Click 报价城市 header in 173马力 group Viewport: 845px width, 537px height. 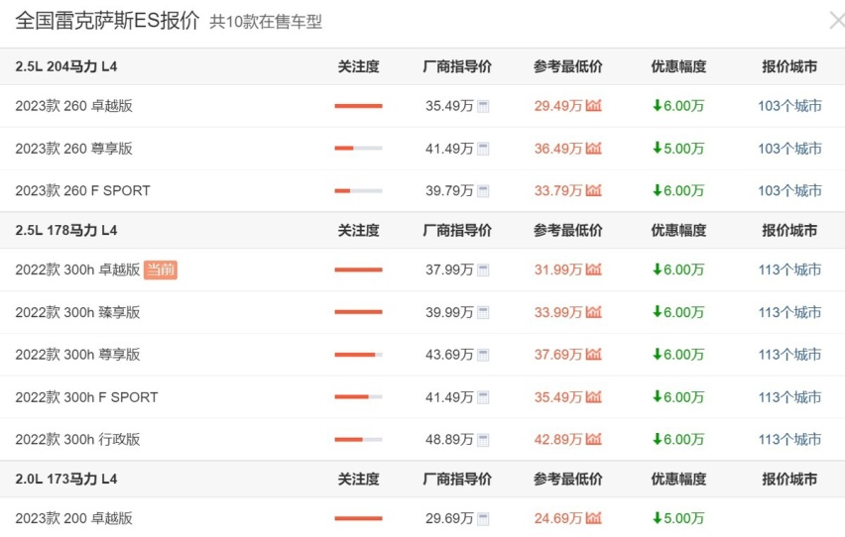click(789, 479)
